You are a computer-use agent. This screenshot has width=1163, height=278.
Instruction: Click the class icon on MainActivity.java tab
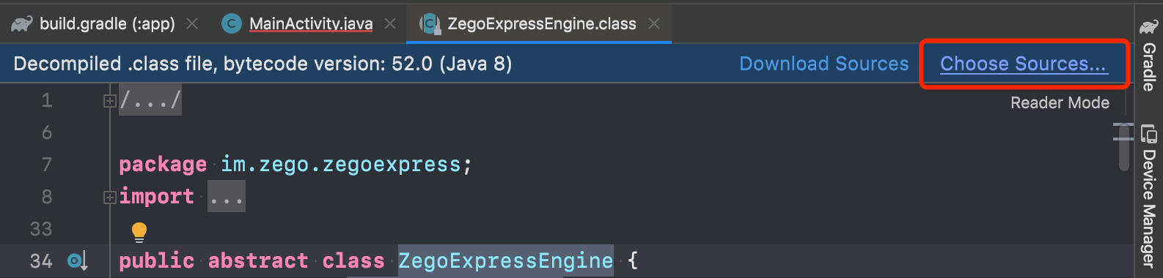[x=232, y=24]
